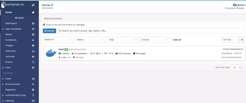Open the Status filter dropdown
Image resolution: width=246 pixels, height=103 pixels.
(x=90, y=40)
